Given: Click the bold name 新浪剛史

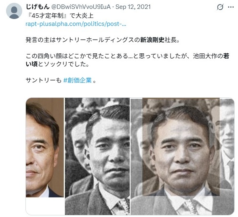Looking at the screenshot, I should [x=152, y=40].
